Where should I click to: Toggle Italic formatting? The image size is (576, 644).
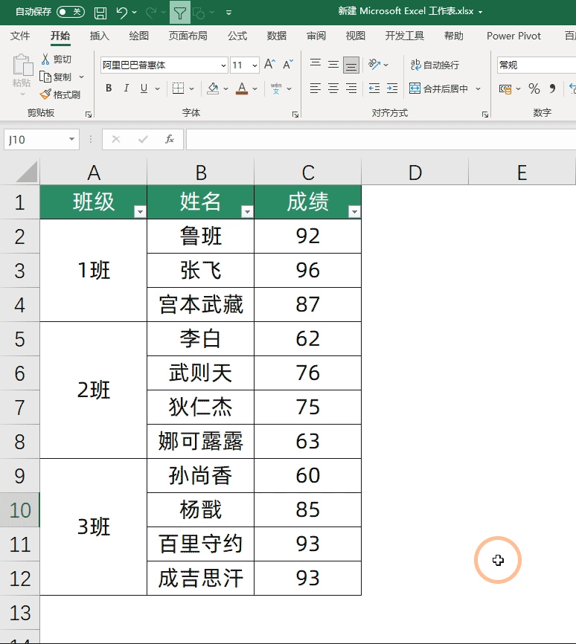click(x=125, y=88)
